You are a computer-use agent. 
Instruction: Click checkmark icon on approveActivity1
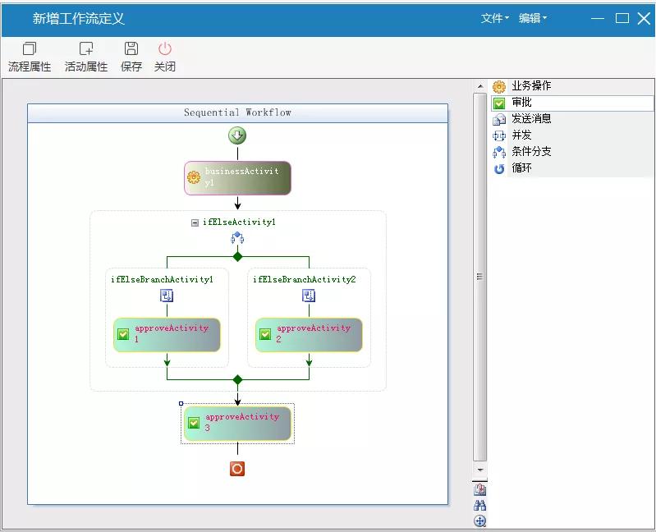pos(123,334)
